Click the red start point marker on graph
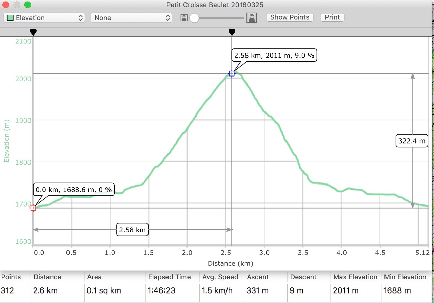Image resolution: width=434 pixels, height=303 pixels. (x=33, y=208)
